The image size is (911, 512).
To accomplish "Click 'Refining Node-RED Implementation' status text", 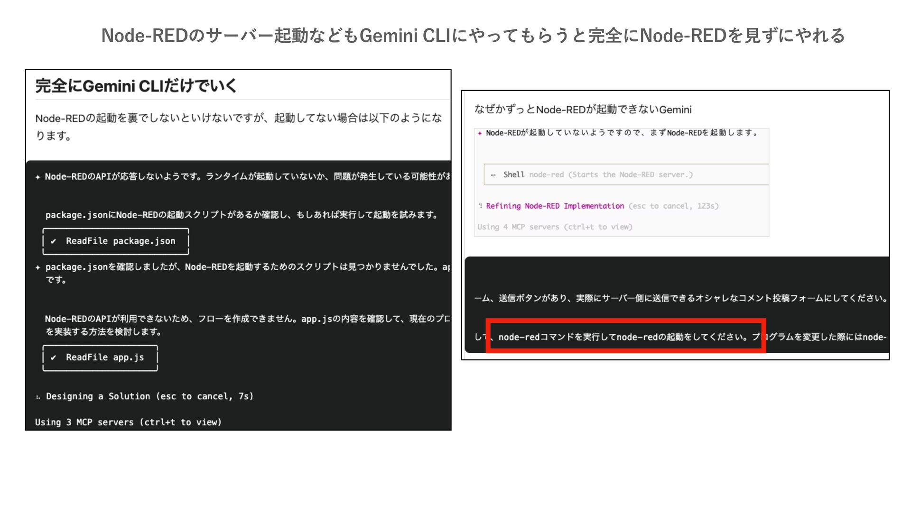I will tap(555, 206).
